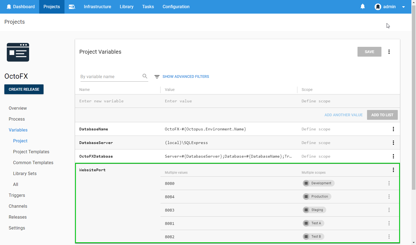Click the admin user avatar
416x245 pixels.
click(378, 7)
